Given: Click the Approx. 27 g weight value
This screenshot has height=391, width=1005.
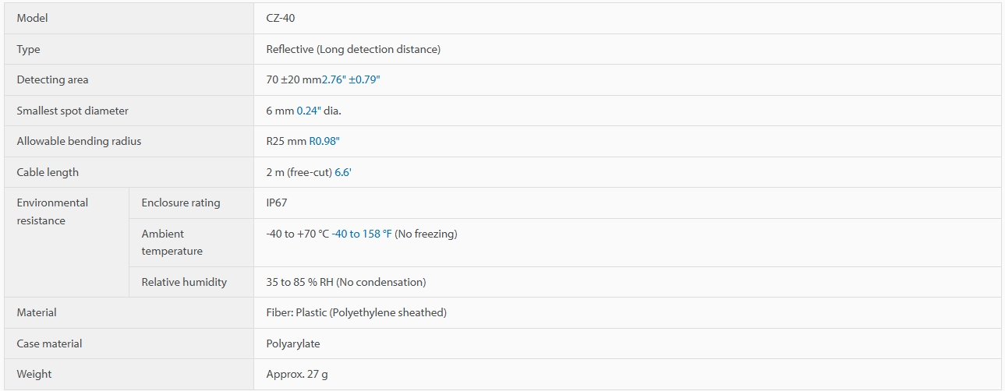Looking at the screenshot, I should [x=297, y=374].
